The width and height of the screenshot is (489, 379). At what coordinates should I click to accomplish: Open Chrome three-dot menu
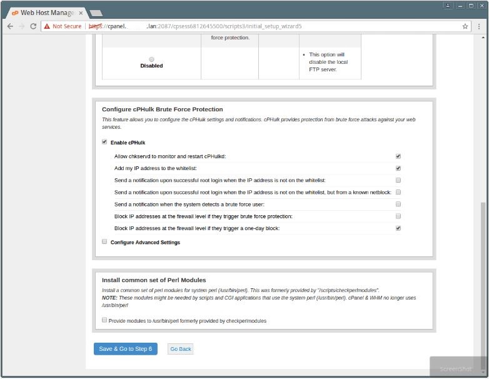point(479,26)
